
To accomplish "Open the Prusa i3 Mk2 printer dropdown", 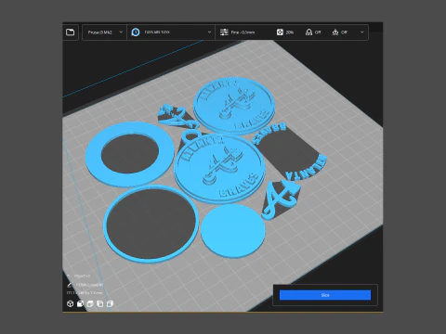I will 105,32.
